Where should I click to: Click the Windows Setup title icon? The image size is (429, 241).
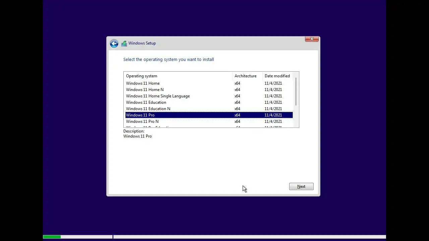(124, 43)
